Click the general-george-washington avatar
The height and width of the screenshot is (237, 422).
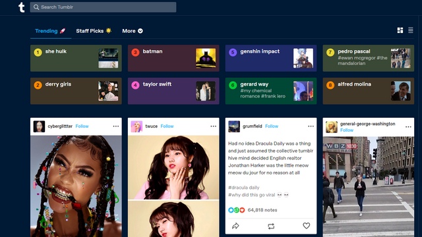(332, 127)
